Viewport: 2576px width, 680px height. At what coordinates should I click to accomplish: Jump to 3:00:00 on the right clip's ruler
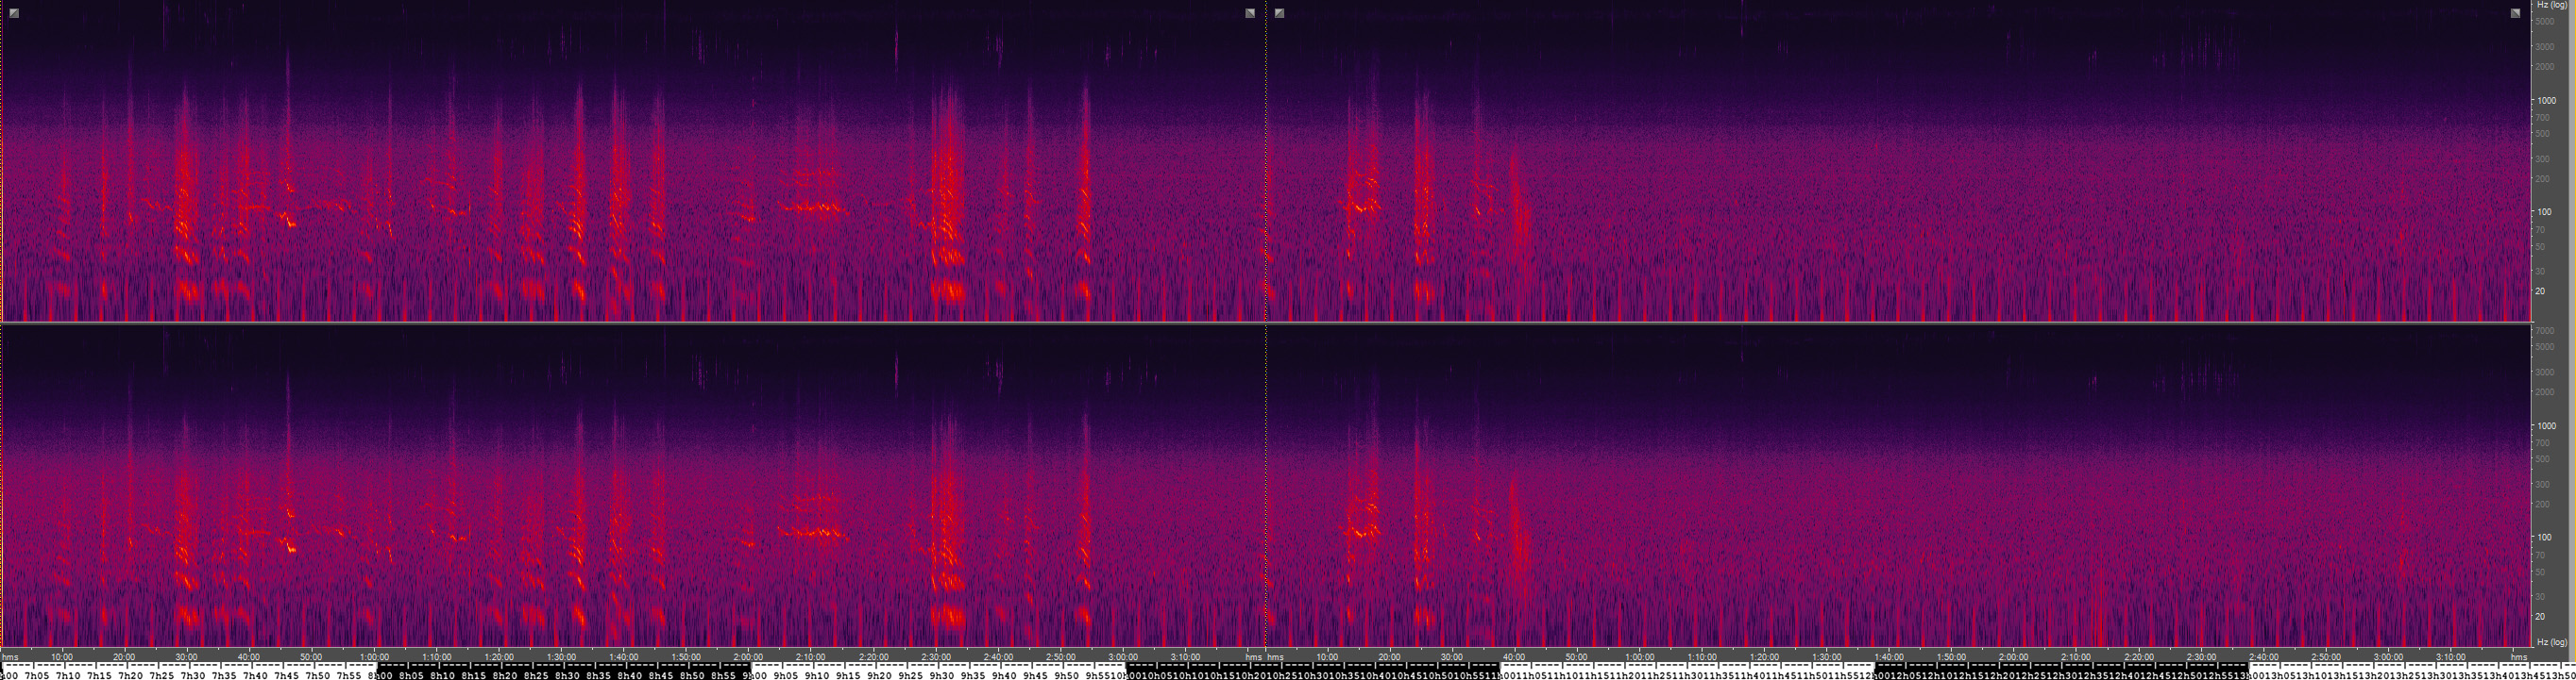pos(2388,657)
